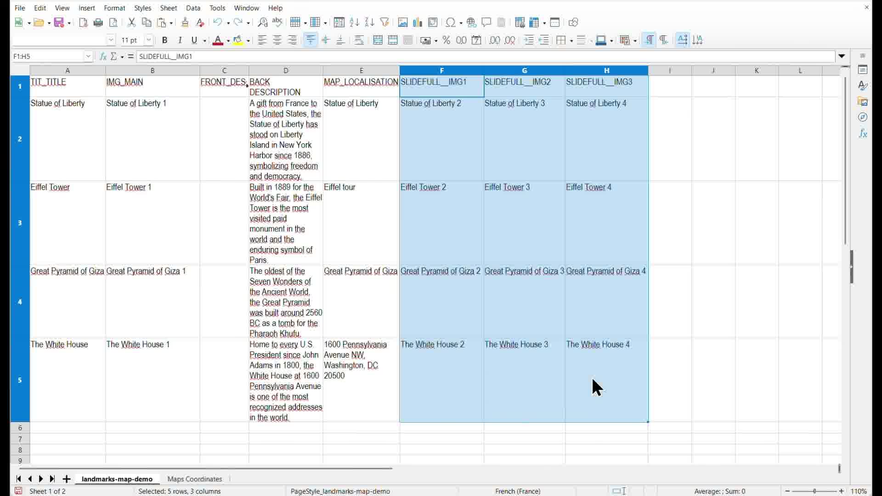Open the Data menu
The width and height of the screenshot is (882, 496).
tap(193, 8)
